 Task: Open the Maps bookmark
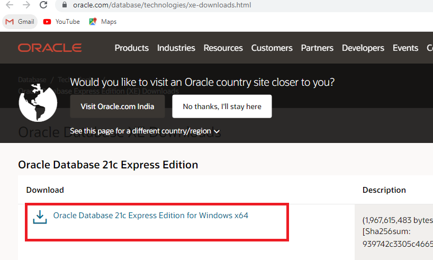103,22
